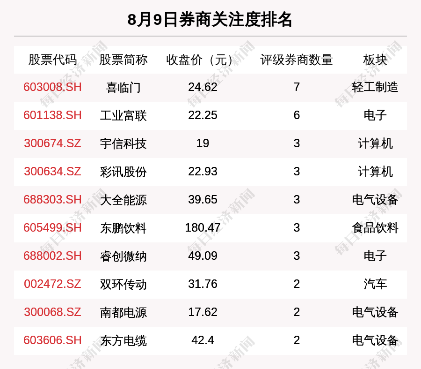Click closing price 22.25
Viewport: 421px width, 369px height.
[203, 115]
